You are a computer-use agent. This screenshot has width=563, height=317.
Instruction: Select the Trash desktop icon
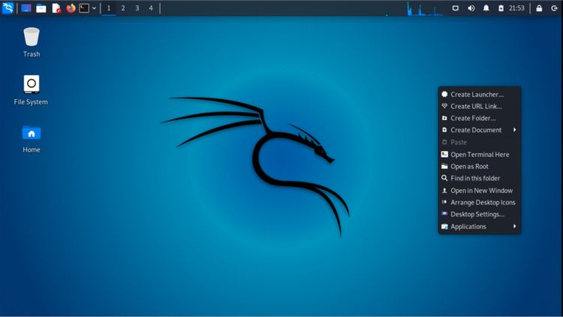tap(32, 42)
